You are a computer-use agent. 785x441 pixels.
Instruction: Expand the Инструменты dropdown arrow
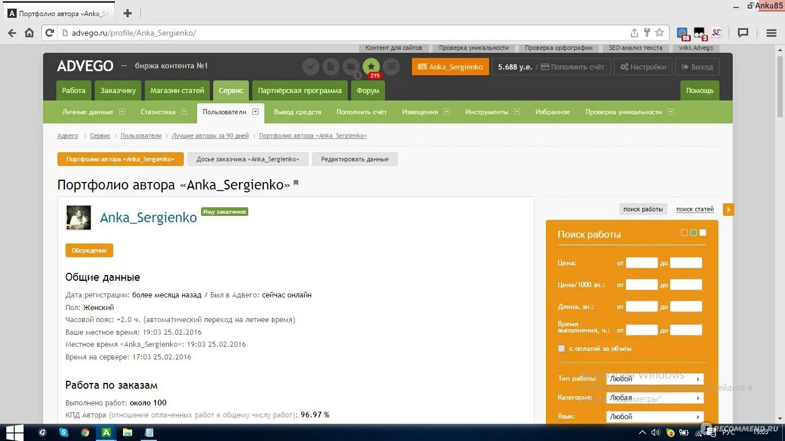[517, 112]
